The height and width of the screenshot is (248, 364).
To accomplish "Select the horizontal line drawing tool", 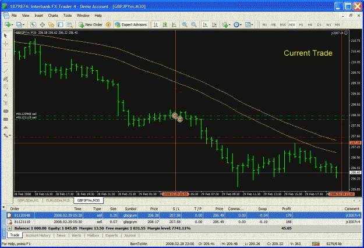I will coord(6,63).
